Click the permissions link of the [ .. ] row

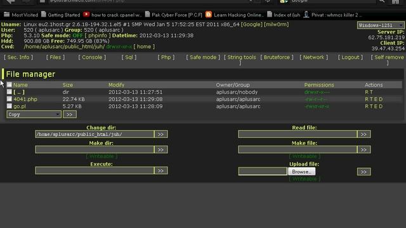(x=317, y=92)
